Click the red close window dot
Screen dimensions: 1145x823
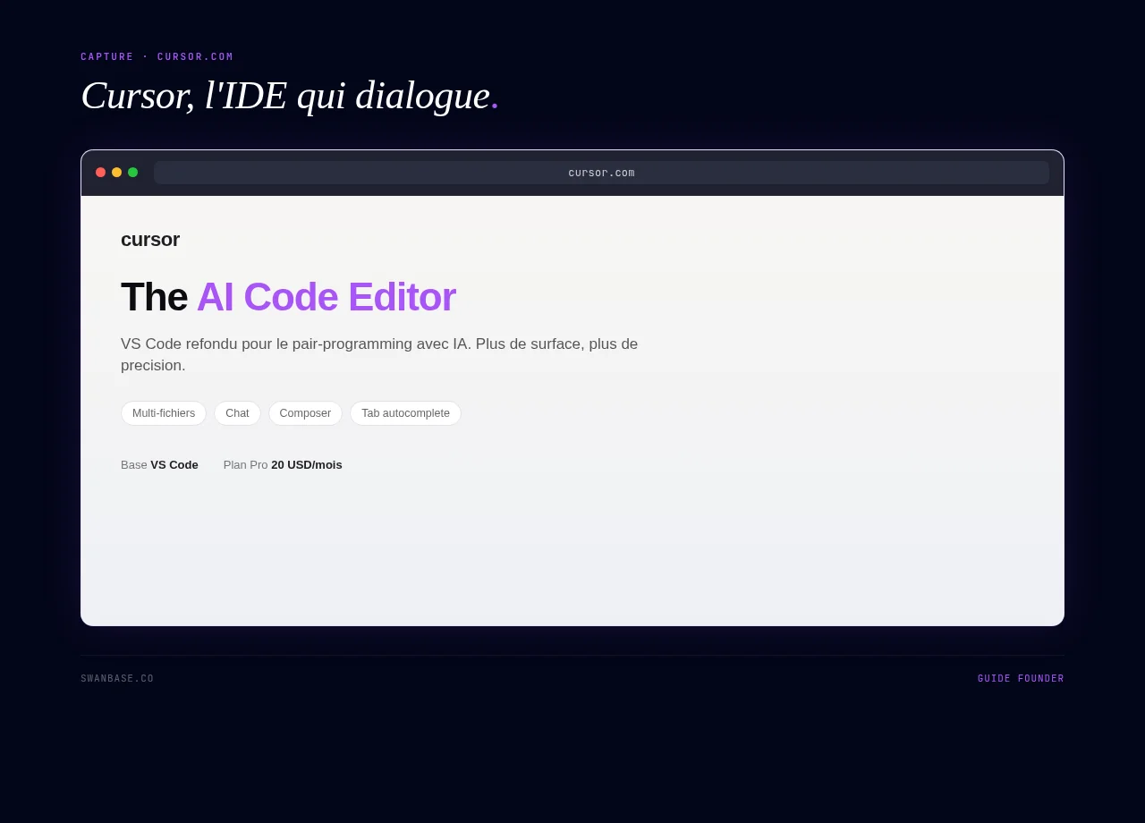pos(101,173)
